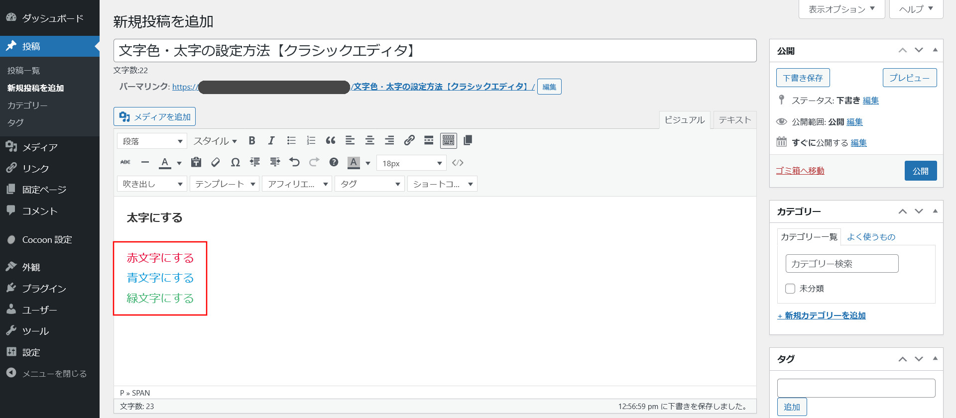Image resolution: width=956 pixels, height=418 pixels.
Task: Click paste as text icon
Action: pos(196,162)
